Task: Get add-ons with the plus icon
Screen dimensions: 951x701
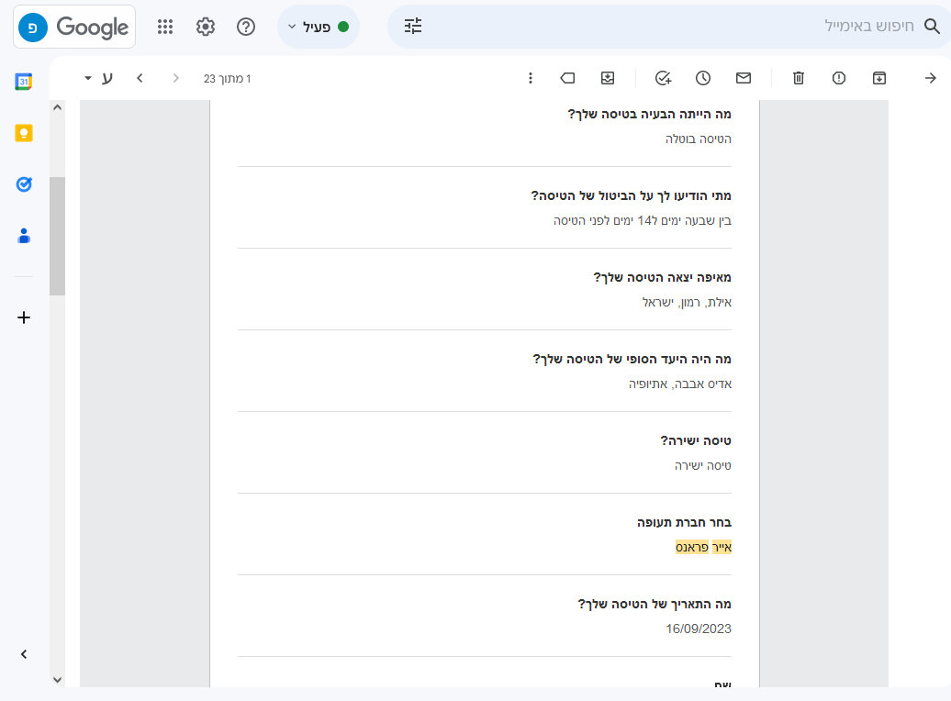Action: 24,317
